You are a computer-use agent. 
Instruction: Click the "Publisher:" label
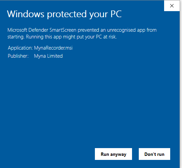coord(18,56)
